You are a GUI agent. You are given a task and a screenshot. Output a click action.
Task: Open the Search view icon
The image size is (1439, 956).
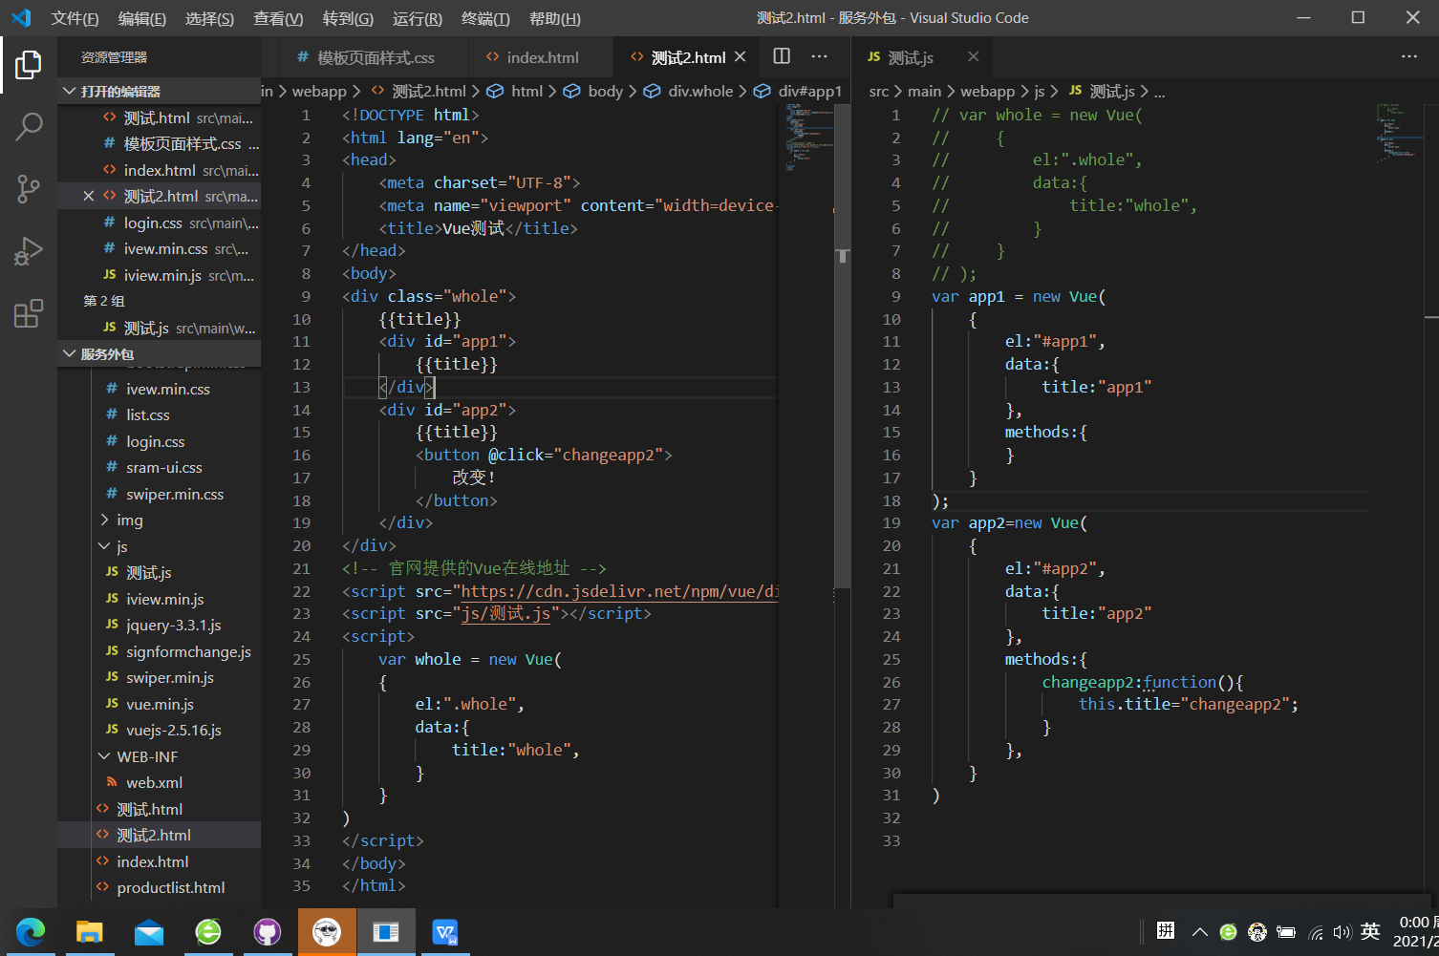point(29,126)
